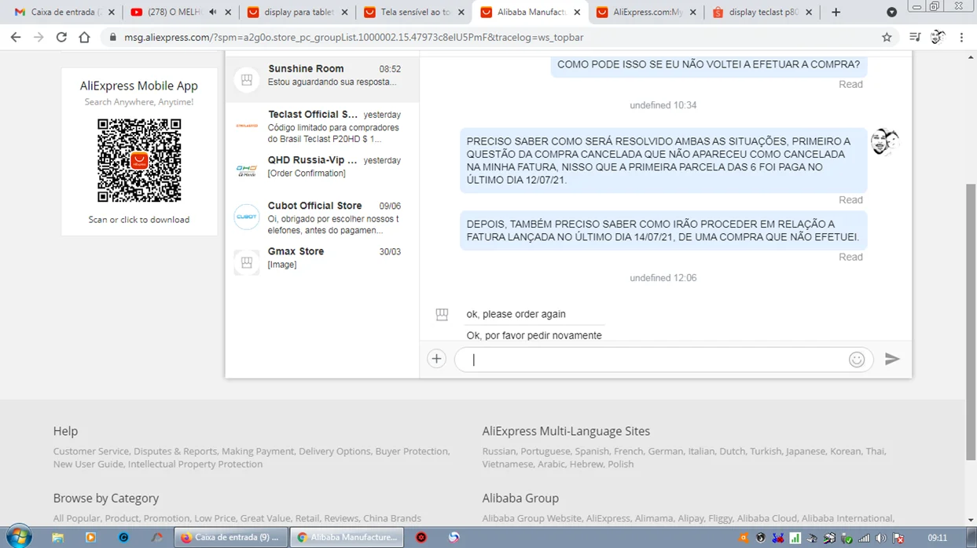977x548 pixels.
Task: Open the tab search dropdown arrow
Action: (891, 12)
